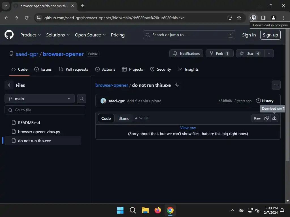Click the Sign up button
The height and width of the screenshot is (217, 290).
[270, 35]
